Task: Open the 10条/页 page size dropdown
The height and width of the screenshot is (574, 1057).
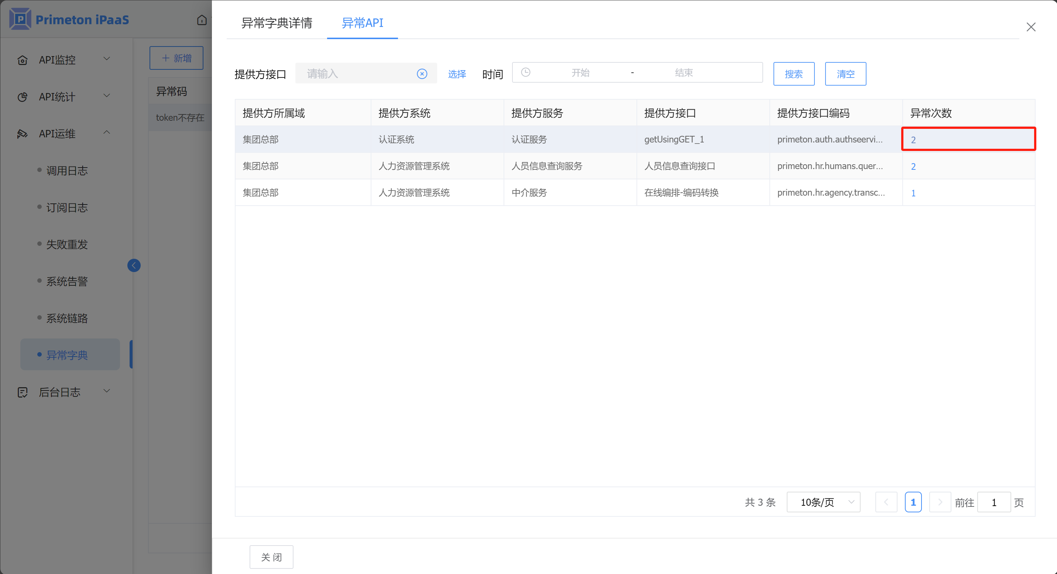Action: point(823,502)
